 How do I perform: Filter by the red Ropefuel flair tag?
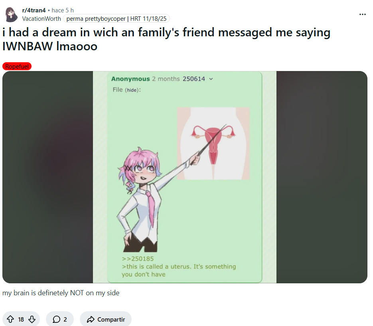click(x=17, y=67)
